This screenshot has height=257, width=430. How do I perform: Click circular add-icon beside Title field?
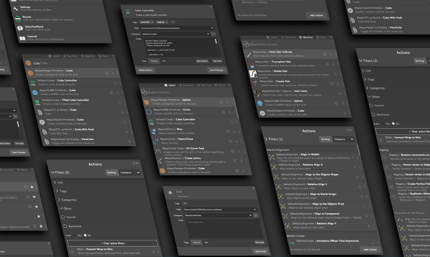[x=170, y=193]
